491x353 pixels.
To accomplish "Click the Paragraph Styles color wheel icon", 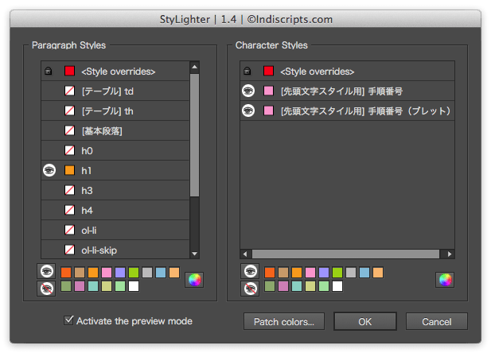I will click(x=194, y=280).
